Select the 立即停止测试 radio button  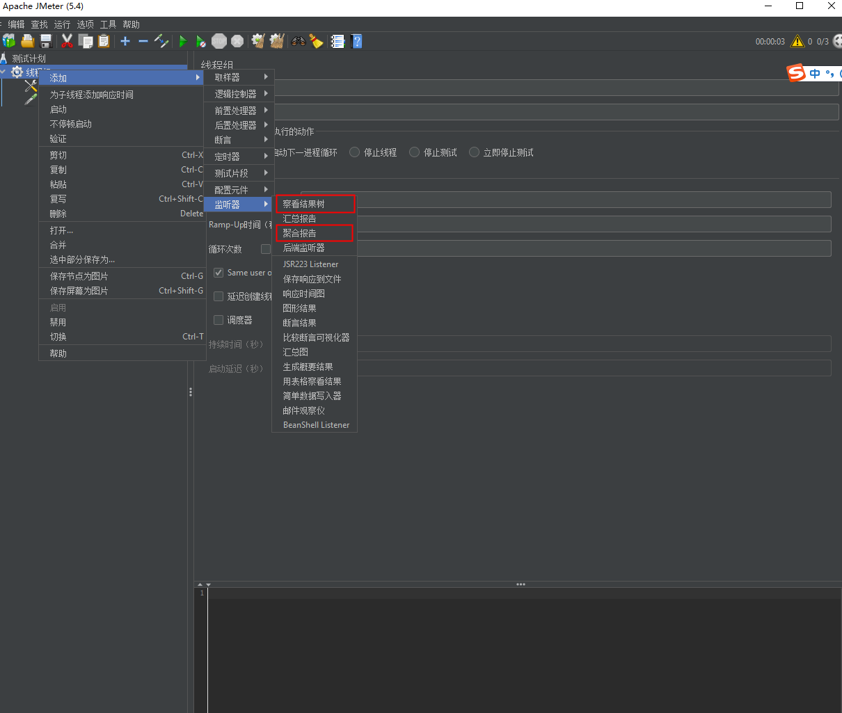pyautogui.click(x=475, y=152)
